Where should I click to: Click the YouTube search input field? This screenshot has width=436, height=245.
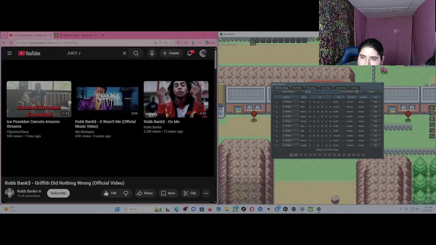pos(92,53)
